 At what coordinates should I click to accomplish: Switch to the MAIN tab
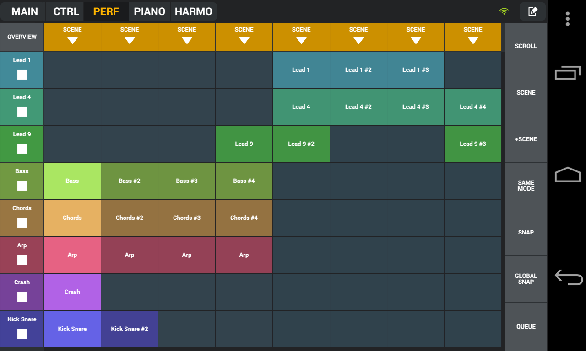coord(25,11)
